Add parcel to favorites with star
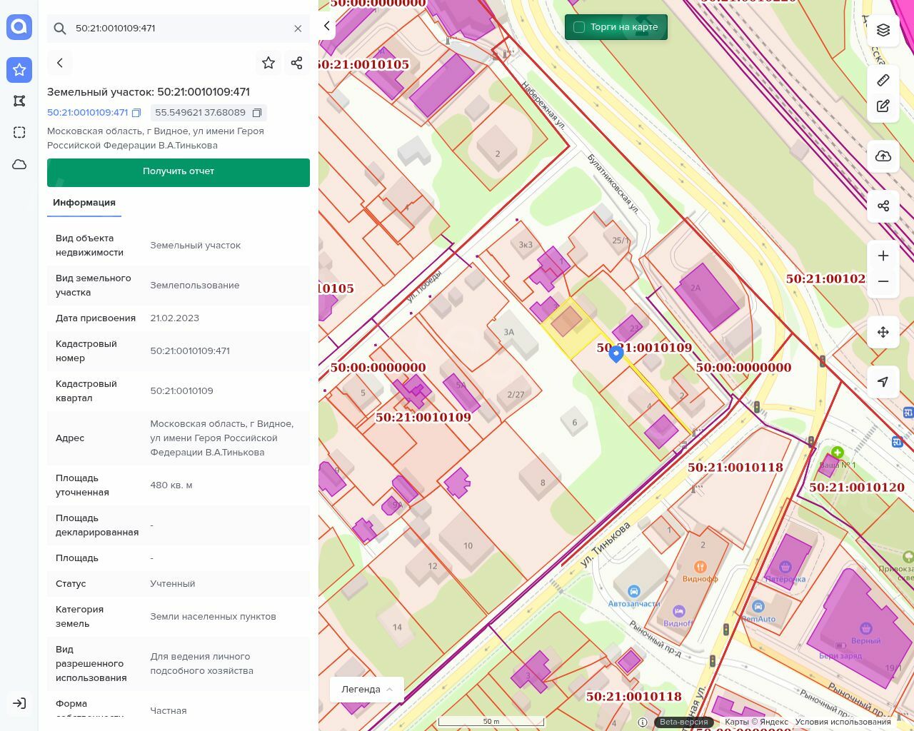 click(268, 63)
